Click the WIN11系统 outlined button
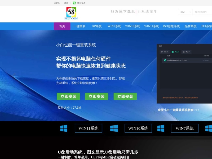 click(x=89, y=128)
